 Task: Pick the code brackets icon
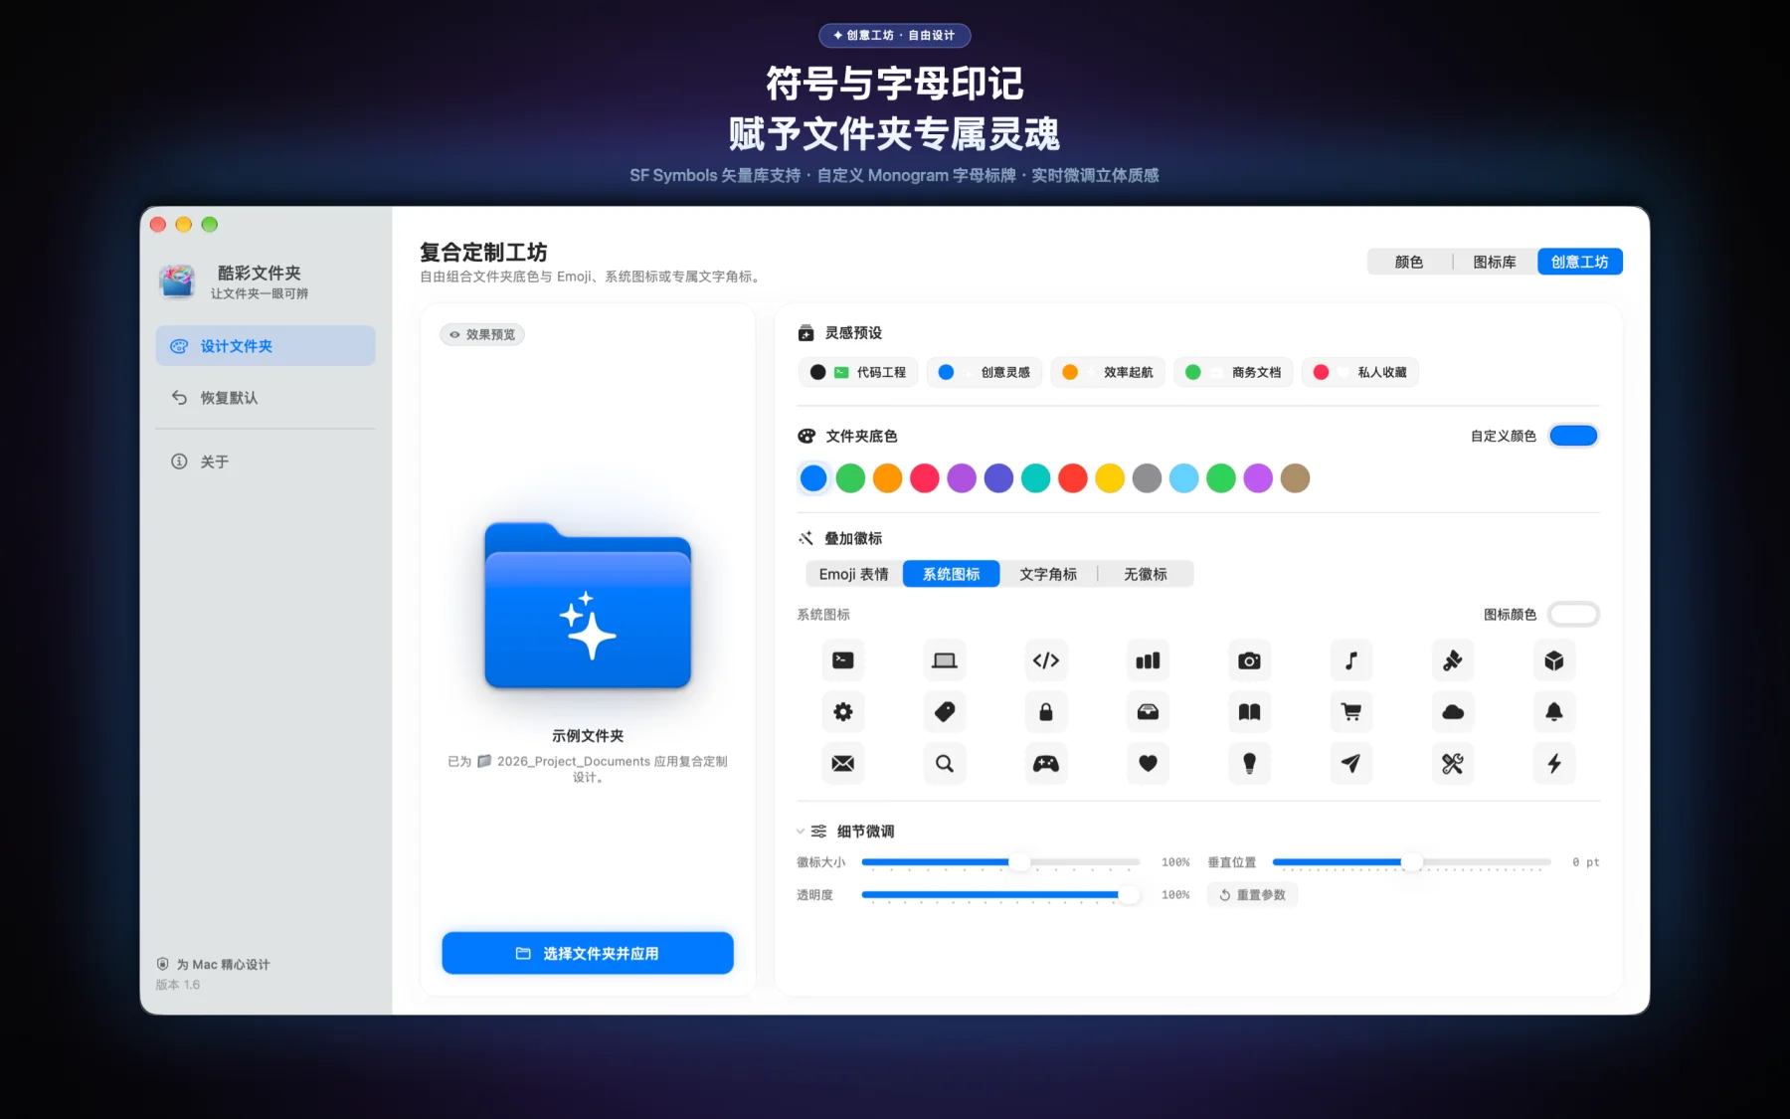pyautogui.click(x=1046, y=660)
